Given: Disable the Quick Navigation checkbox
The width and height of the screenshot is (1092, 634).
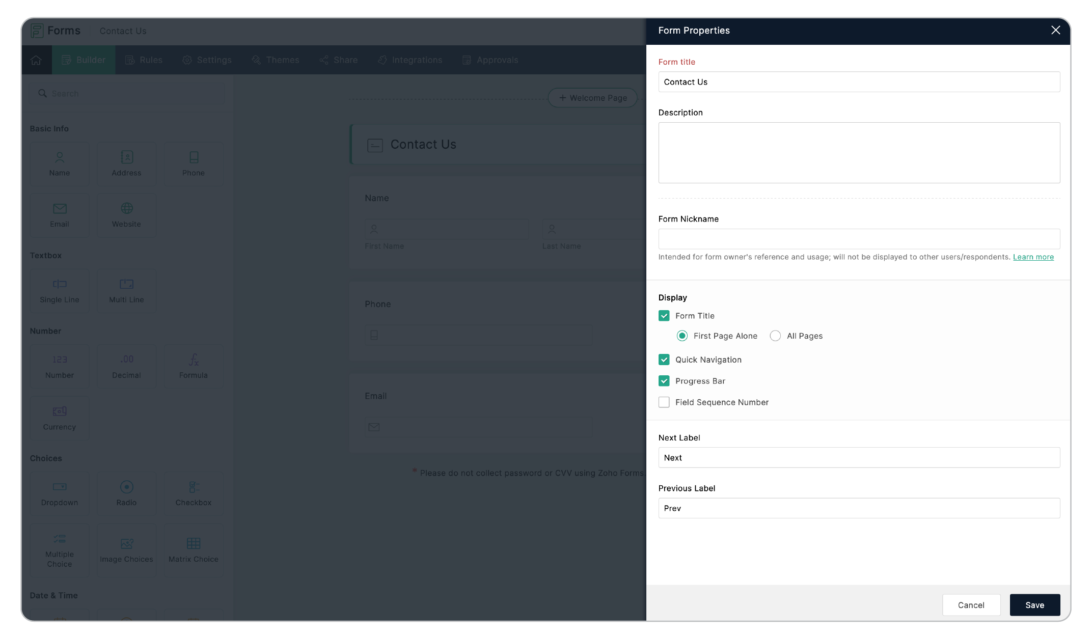Looking at the screenshot, I should point(664,360).
